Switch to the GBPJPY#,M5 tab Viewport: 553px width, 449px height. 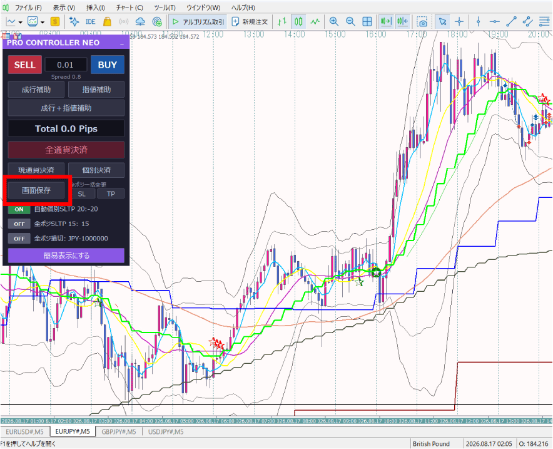coord(119,431)
